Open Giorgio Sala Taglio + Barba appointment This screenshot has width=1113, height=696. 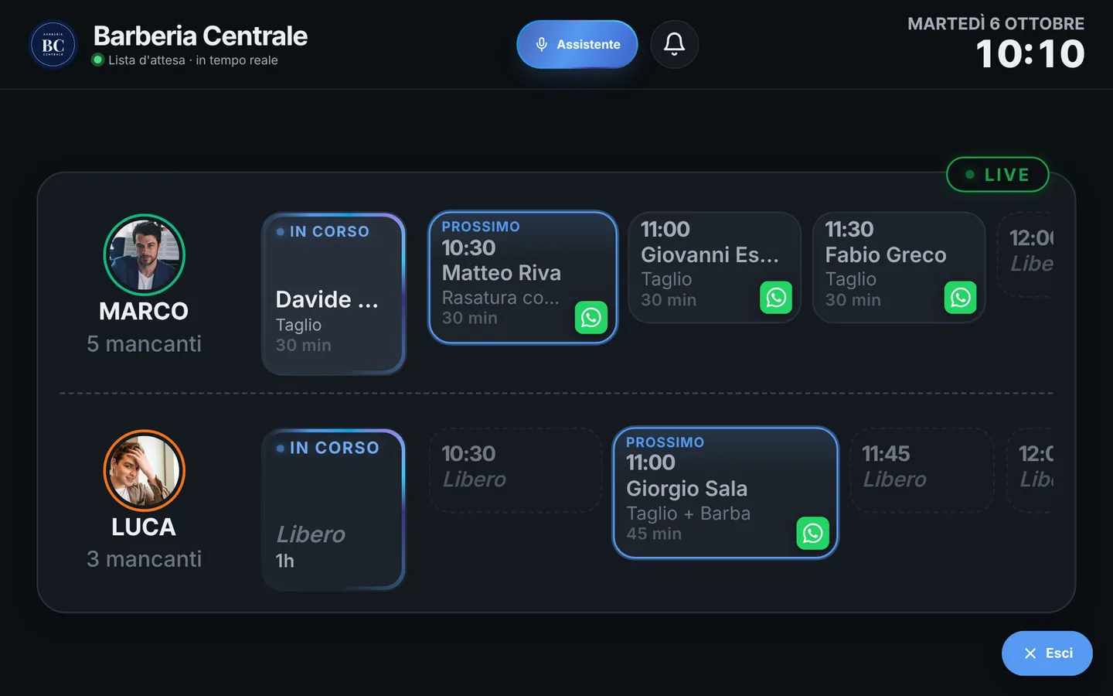tap(726, 493)
